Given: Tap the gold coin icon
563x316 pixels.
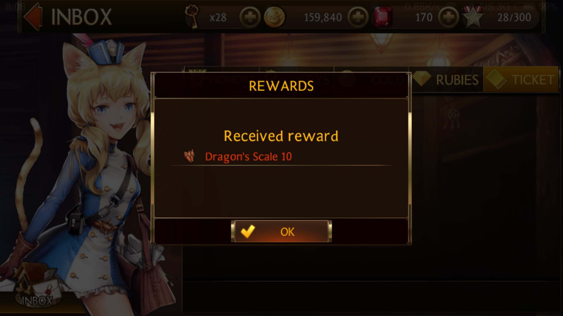Looking at the screenshot, I should tap(274, 17).
